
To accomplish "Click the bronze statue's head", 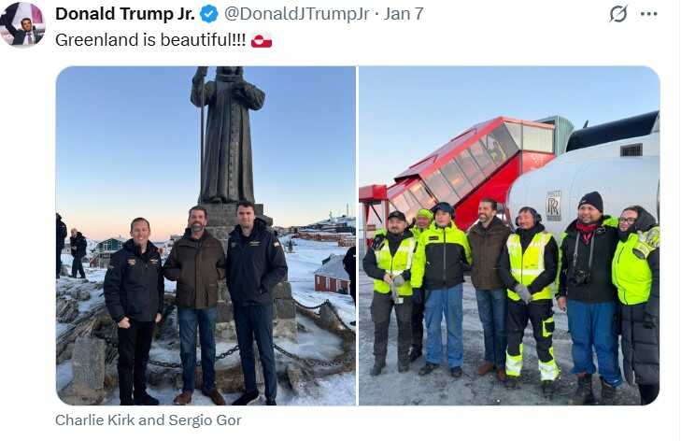I will (x=229, y=74).
